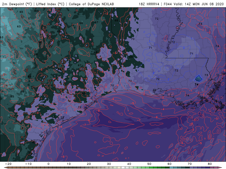The width and height of the screenshot is (226, 169).
Task: Click the "60" color scale label
Action: pos(169,164)
